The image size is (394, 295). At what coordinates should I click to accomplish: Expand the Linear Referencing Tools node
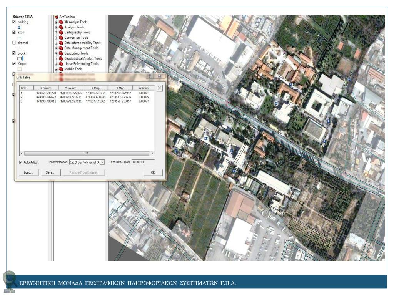(x=56, y=64)
